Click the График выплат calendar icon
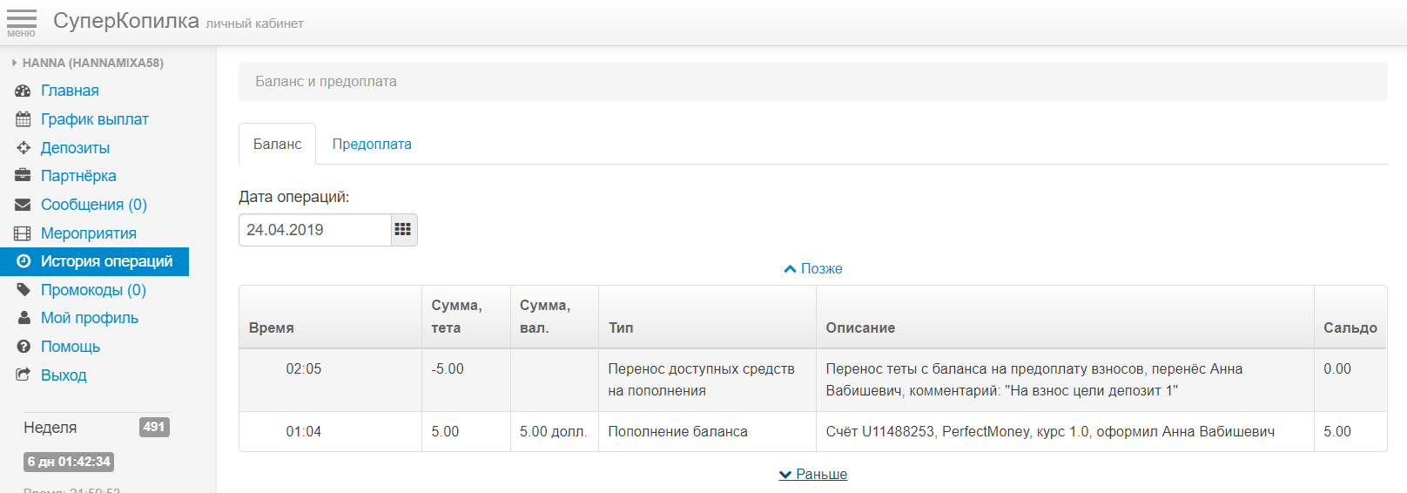The image size is (1407, 493). [x=23, y=119]
